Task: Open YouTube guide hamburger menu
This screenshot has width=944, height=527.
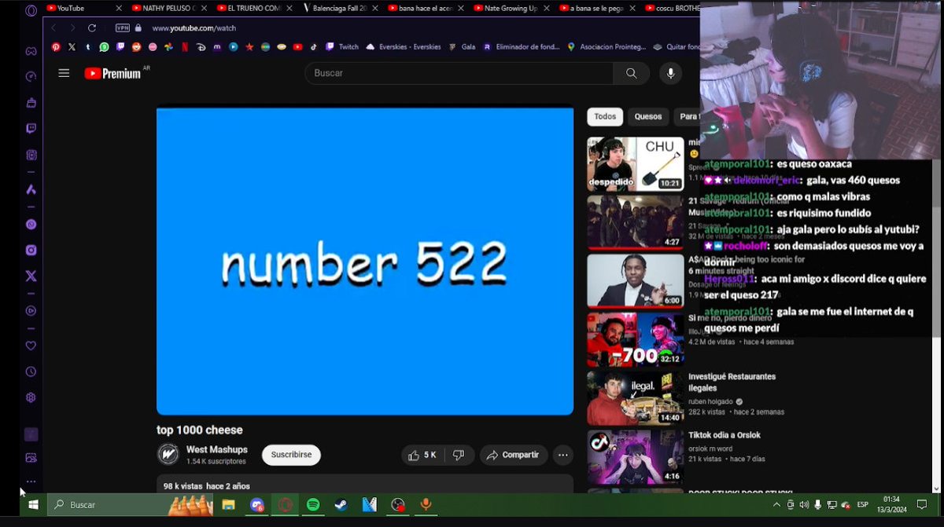Action: click(64, 73)
